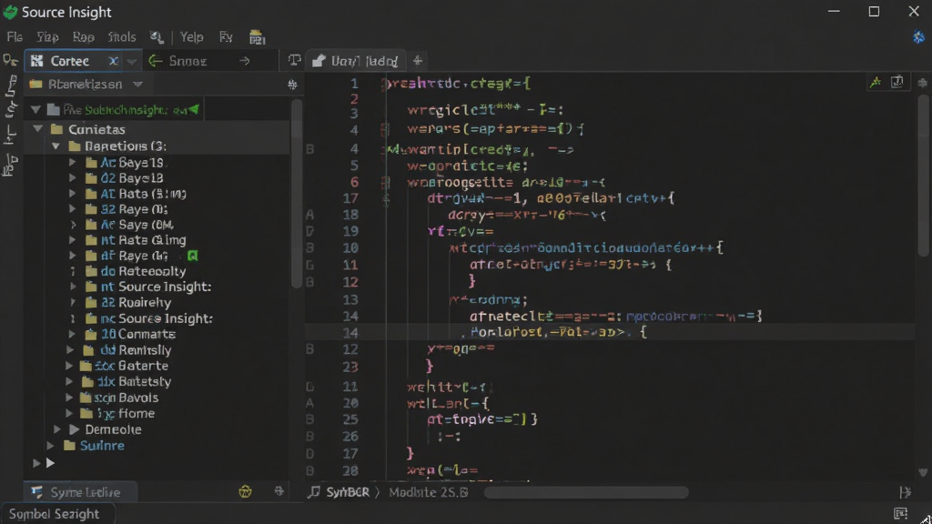Viewport: 932px width, 524px height.
Task: Collapse the Banetions folder
Action: pyautogui.click(x=56, y=146)
